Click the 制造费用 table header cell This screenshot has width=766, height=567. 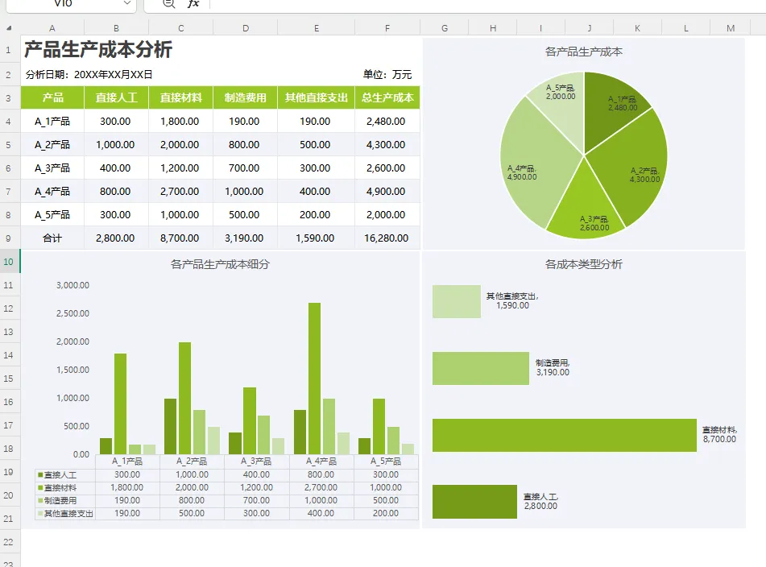tap(245, 97)
